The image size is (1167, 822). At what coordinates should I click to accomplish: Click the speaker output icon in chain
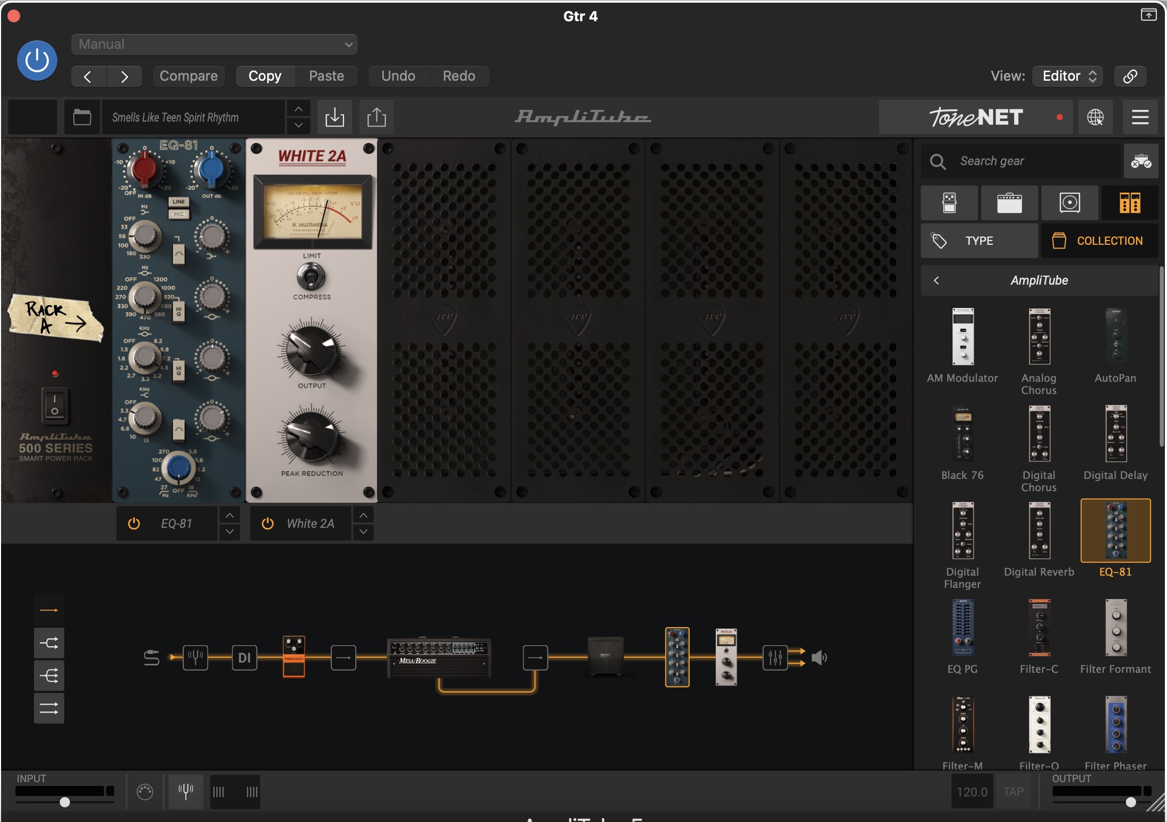[820, 657]
